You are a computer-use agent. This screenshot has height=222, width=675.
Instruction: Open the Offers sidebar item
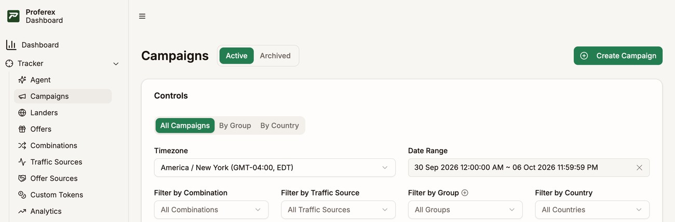[63, 129]
